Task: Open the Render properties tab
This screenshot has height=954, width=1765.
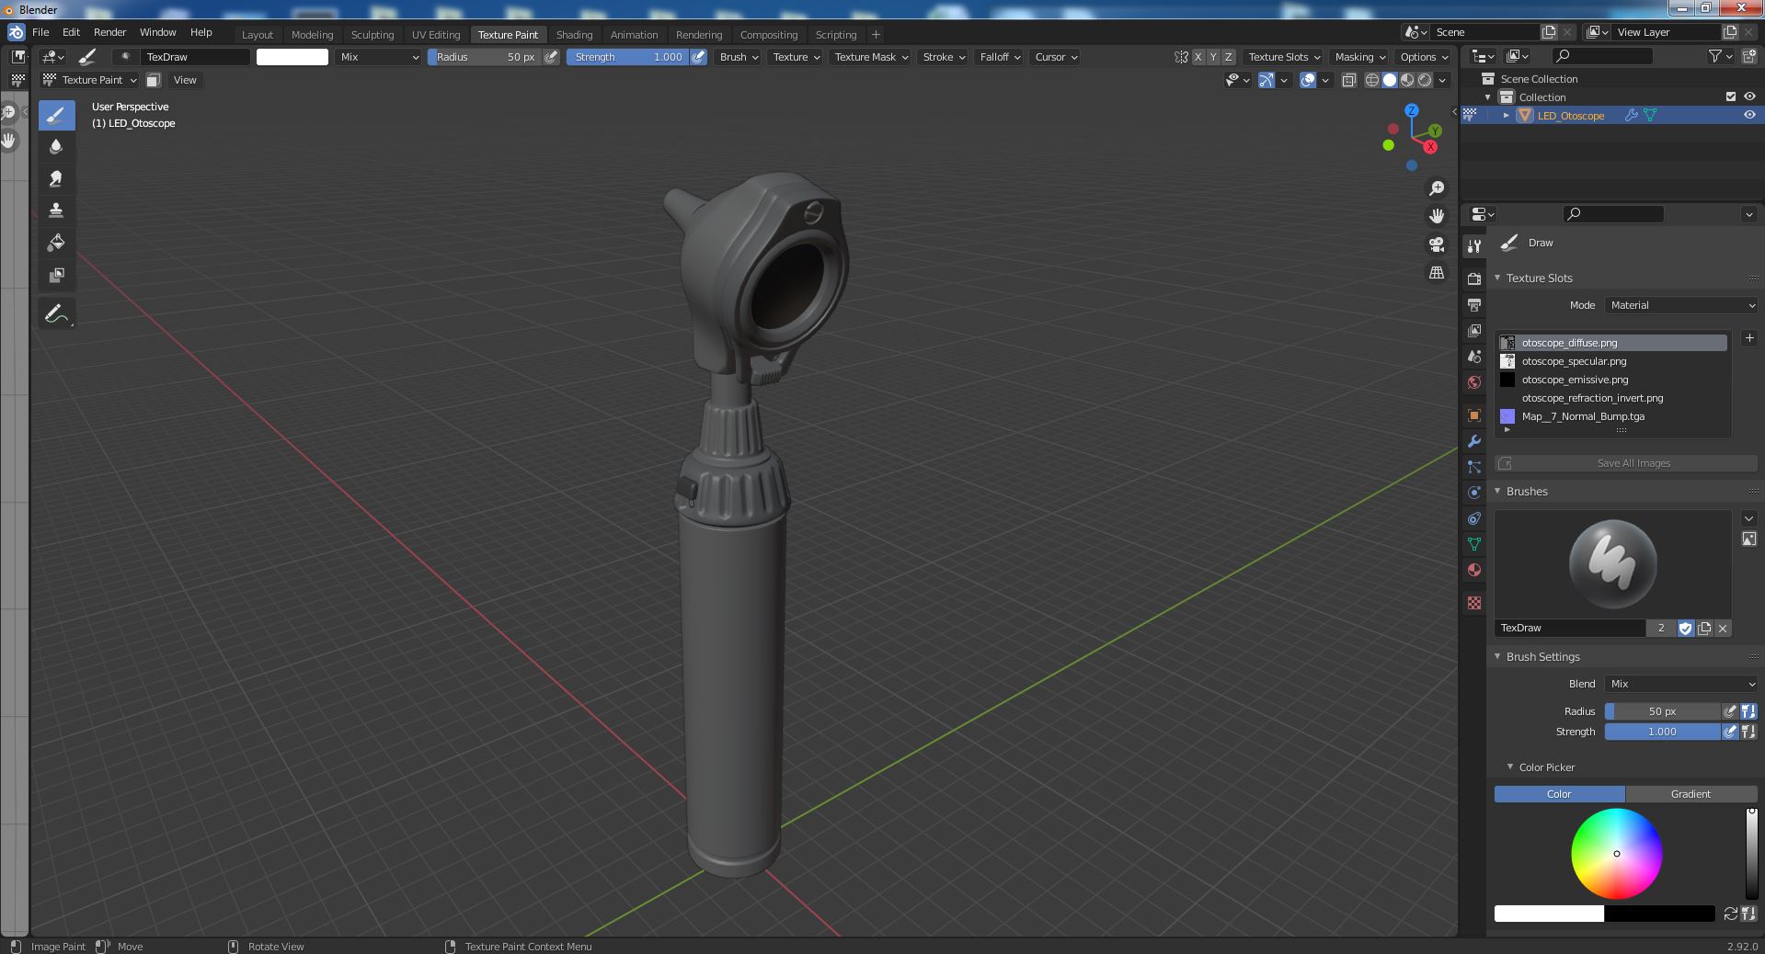Action: (x=1474, y=278)
